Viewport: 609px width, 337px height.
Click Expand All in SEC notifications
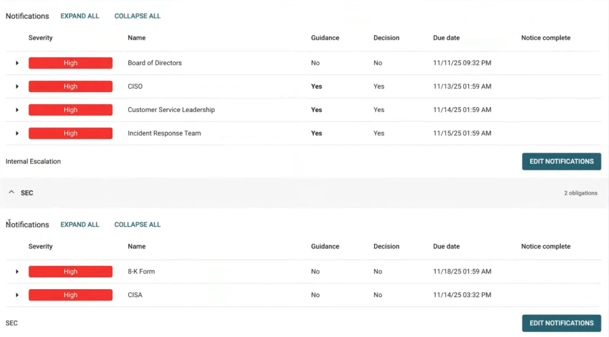[80, 225]
